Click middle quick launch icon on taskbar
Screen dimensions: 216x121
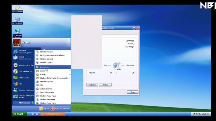33,114
